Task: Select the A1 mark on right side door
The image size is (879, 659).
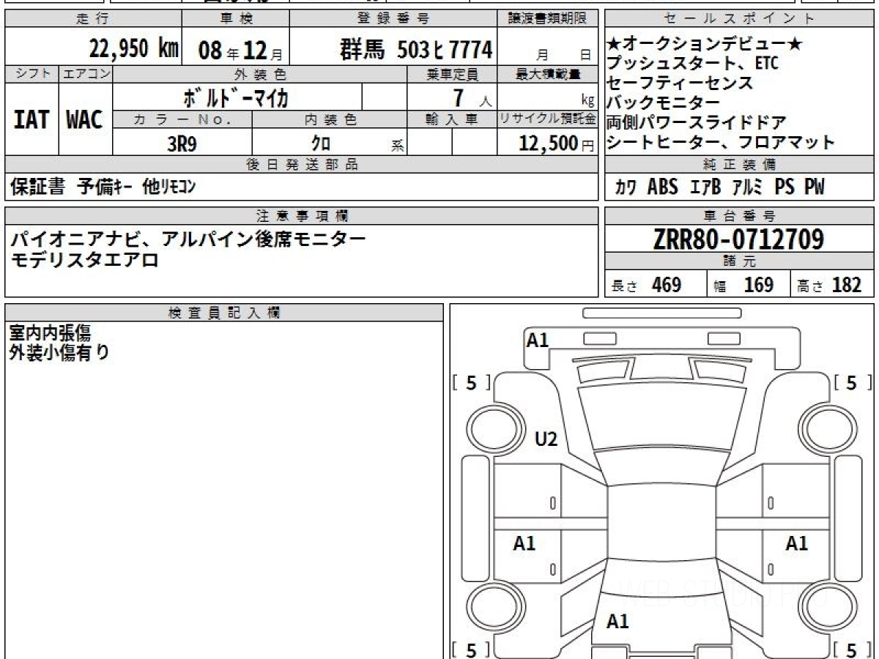Action: tap(796, 543)
